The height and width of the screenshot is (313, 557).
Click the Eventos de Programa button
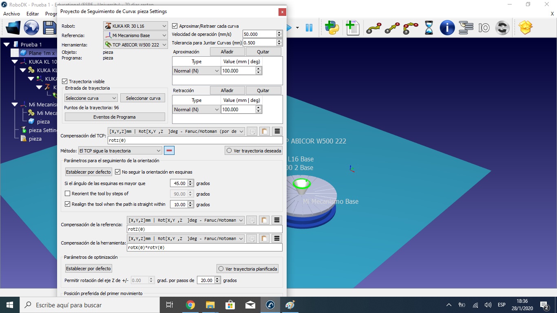click(x=115, y=117)
